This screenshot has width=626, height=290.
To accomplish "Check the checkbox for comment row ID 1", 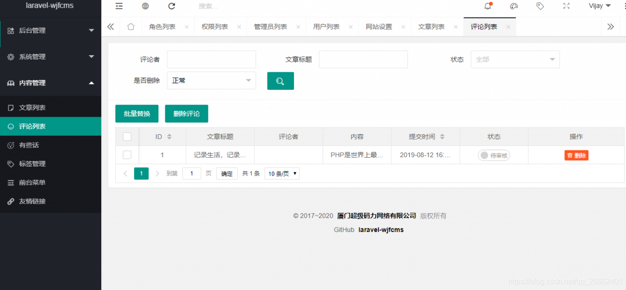I will pyautogui.click(x=127, y=155).
